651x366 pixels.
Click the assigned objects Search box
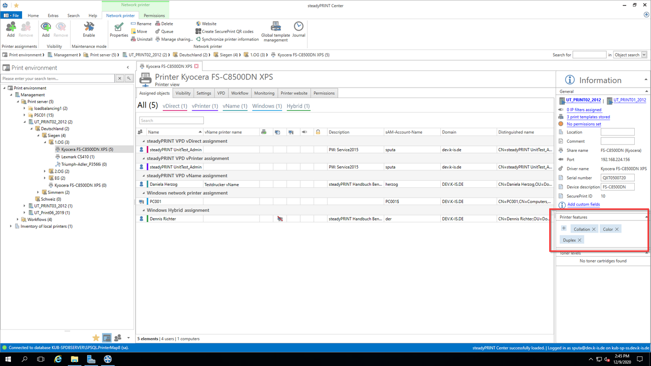pyautogui.click(x=171, y=121)
